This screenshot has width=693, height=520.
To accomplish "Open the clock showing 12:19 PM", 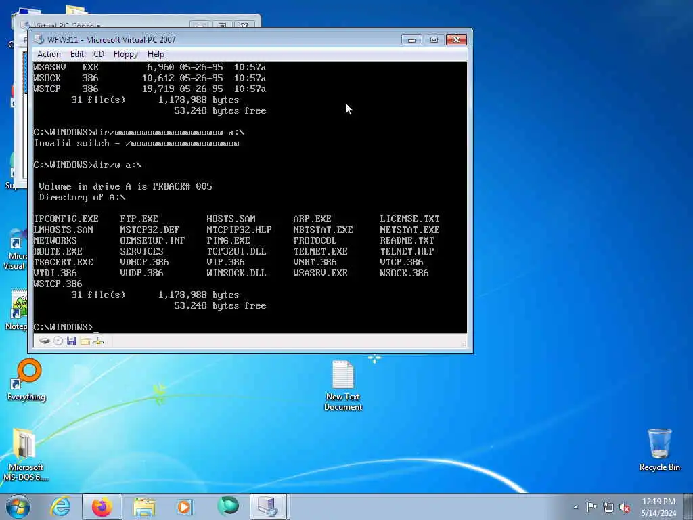I will [x=658, y=506].
